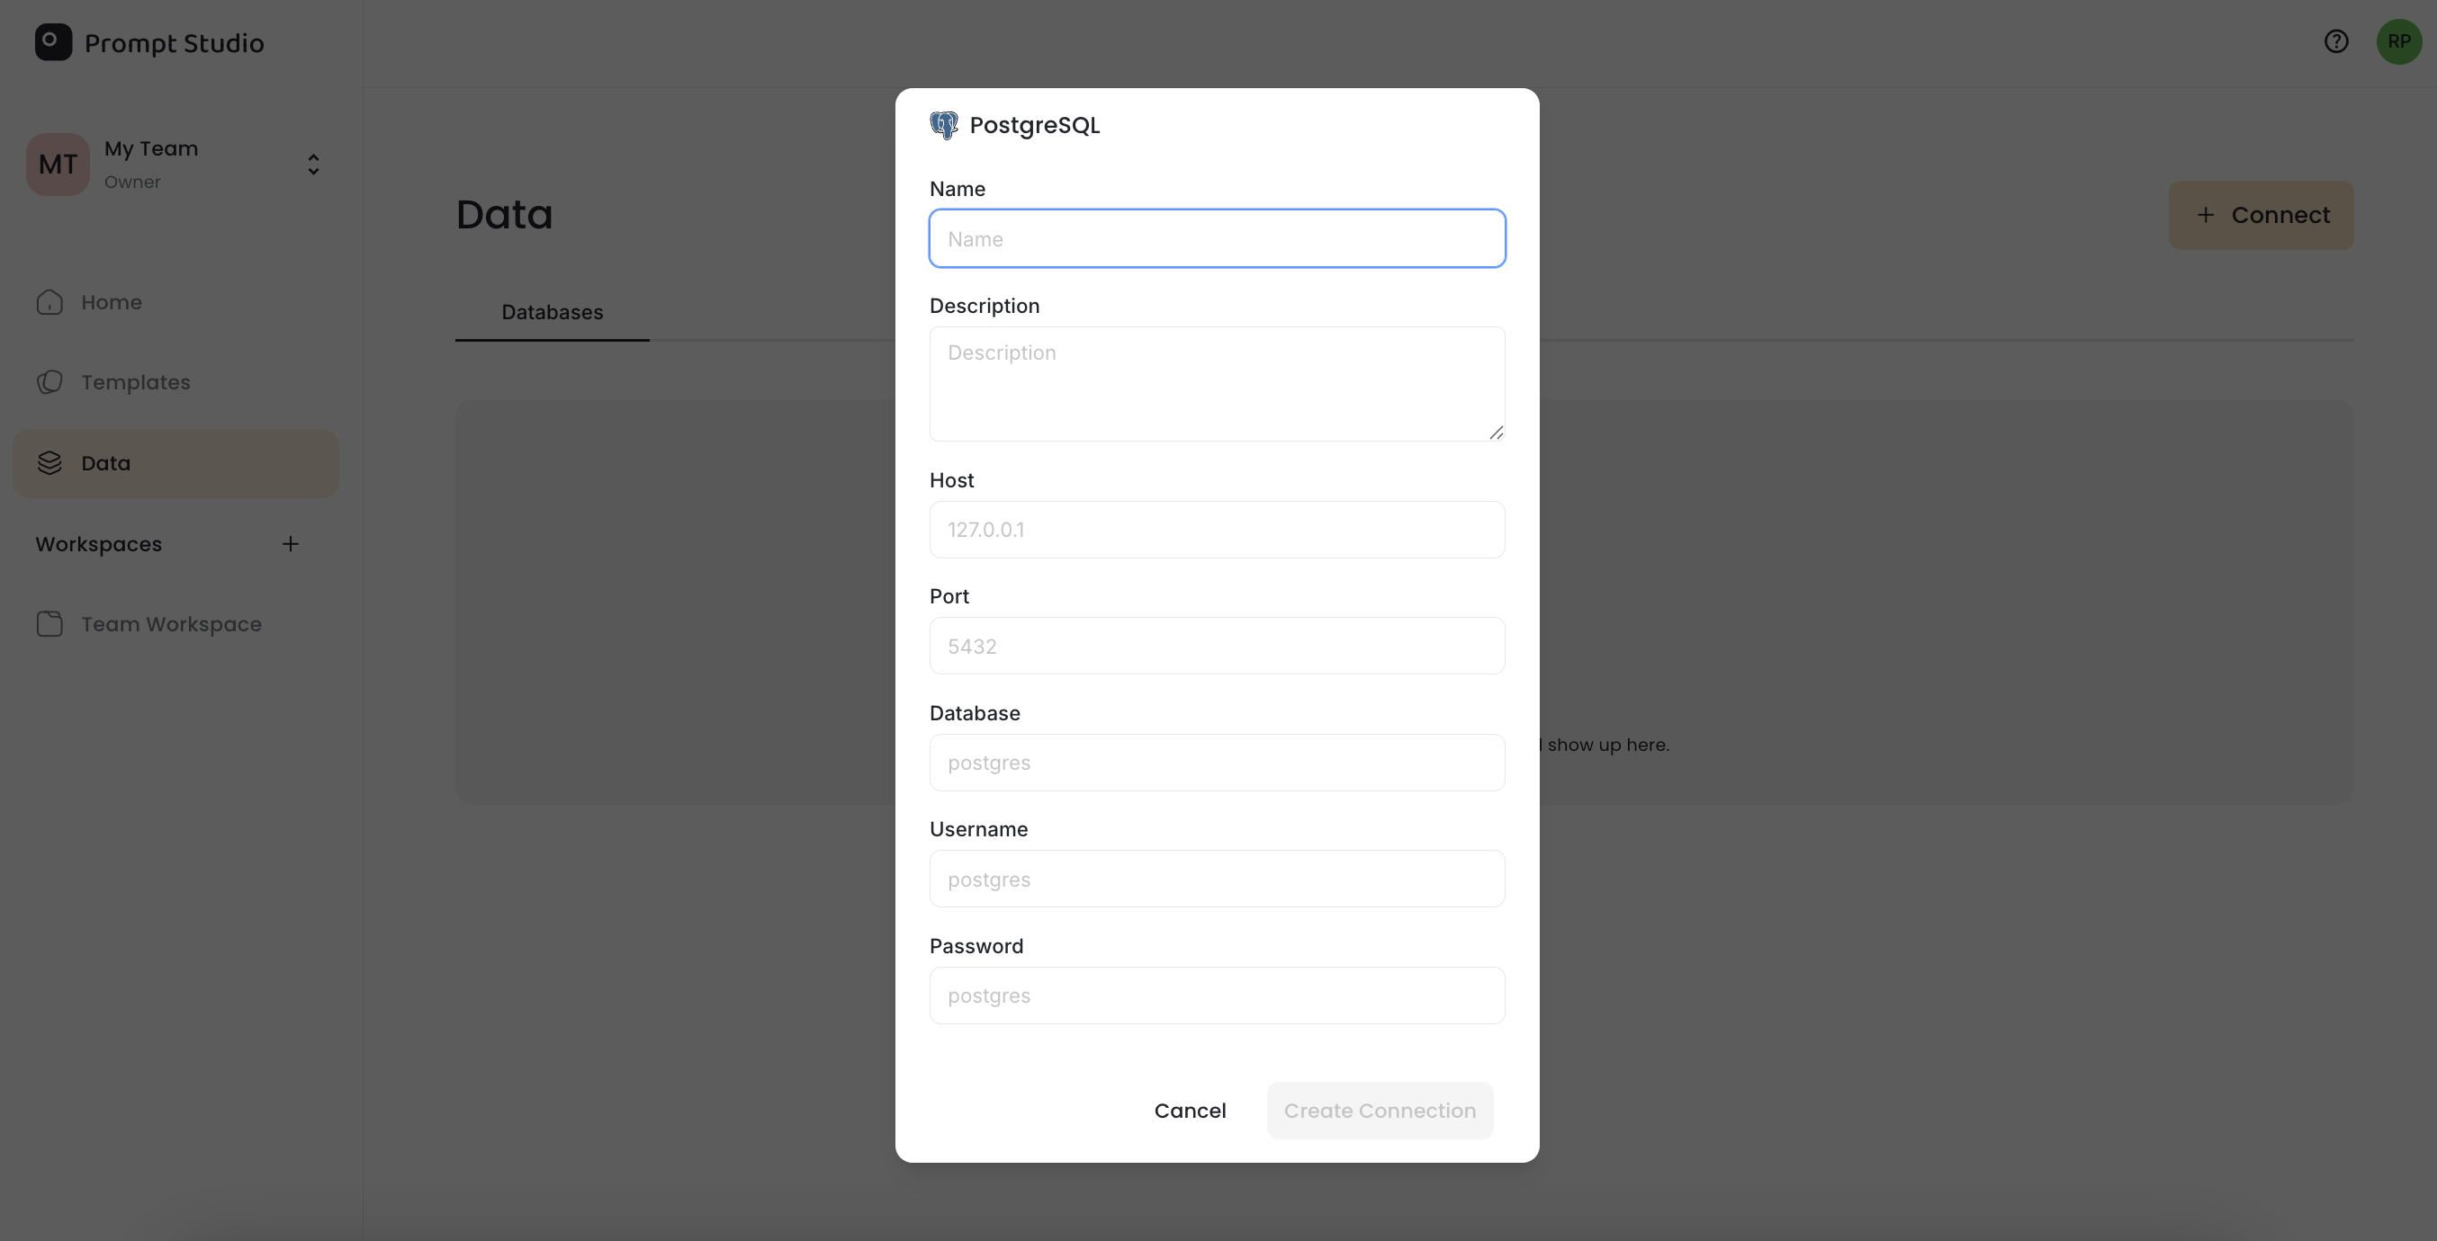Click the Host field with 127.0.0.1 placeholder
The height and width of the screenshot is (1241, 2437).
coord(1217,531)
